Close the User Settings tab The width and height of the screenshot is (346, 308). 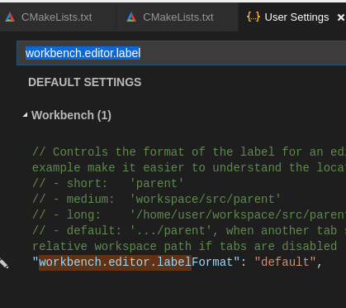coord(341,17)
